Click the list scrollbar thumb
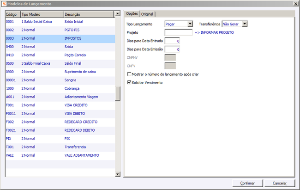The height and width of the screenshot is (190, 300). (118, 93)
